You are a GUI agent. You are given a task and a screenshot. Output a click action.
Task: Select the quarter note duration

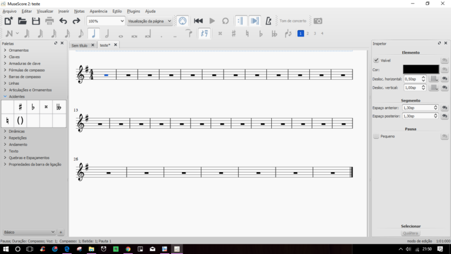point(93,34)
